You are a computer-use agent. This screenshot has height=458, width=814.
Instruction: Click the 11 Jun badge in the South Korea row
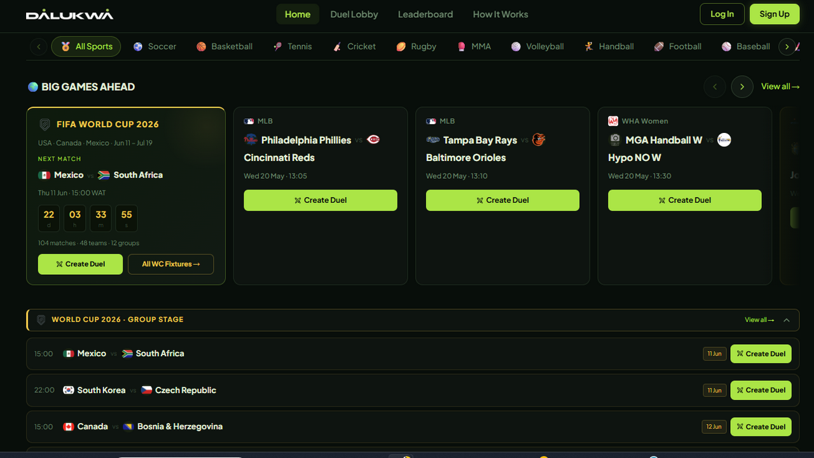pos(715,390)
